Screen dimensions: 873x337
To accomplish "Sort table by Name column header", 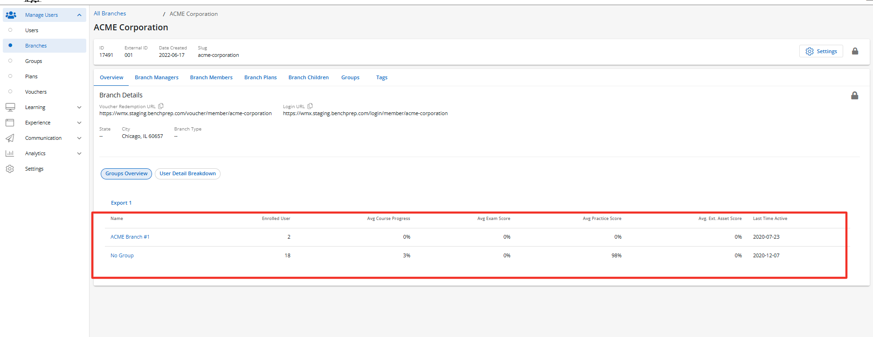I will click(117, 219).
